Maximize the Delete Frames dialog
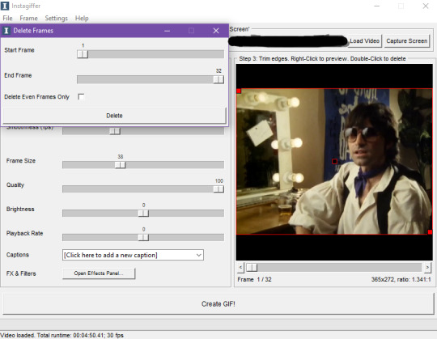The height and width of the screenshot is (339, 437). [191, 31]
